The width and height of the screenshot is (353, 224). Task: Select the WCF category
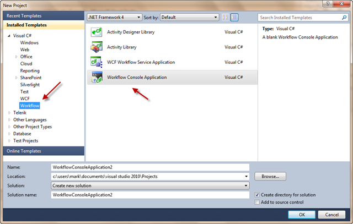[25, 99]
